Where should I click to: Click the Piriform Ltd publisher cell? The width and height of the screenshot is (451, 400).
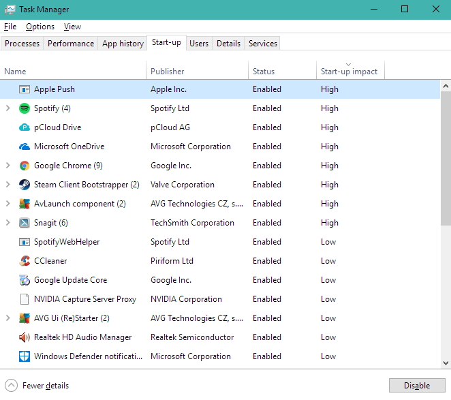[172, 261]
